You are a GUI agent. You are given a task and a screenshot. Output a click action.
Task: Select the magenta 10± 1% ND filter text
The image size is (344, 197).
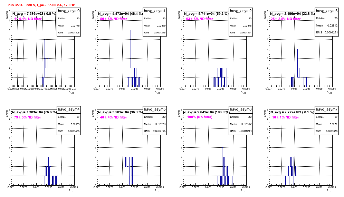coord(286,117)
